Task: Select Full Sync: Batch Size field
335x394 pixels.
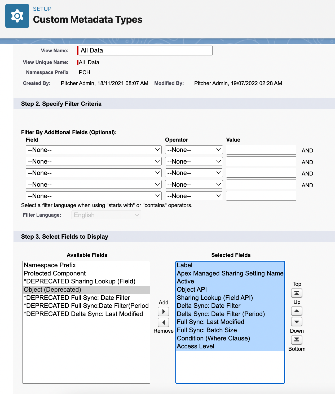Action: click(207, 330)
